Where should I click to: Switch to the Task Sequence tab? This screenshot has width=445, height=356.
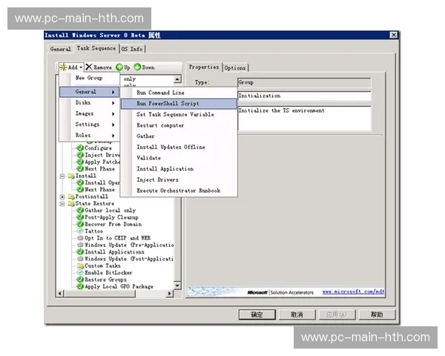click(x=96, y=48)
